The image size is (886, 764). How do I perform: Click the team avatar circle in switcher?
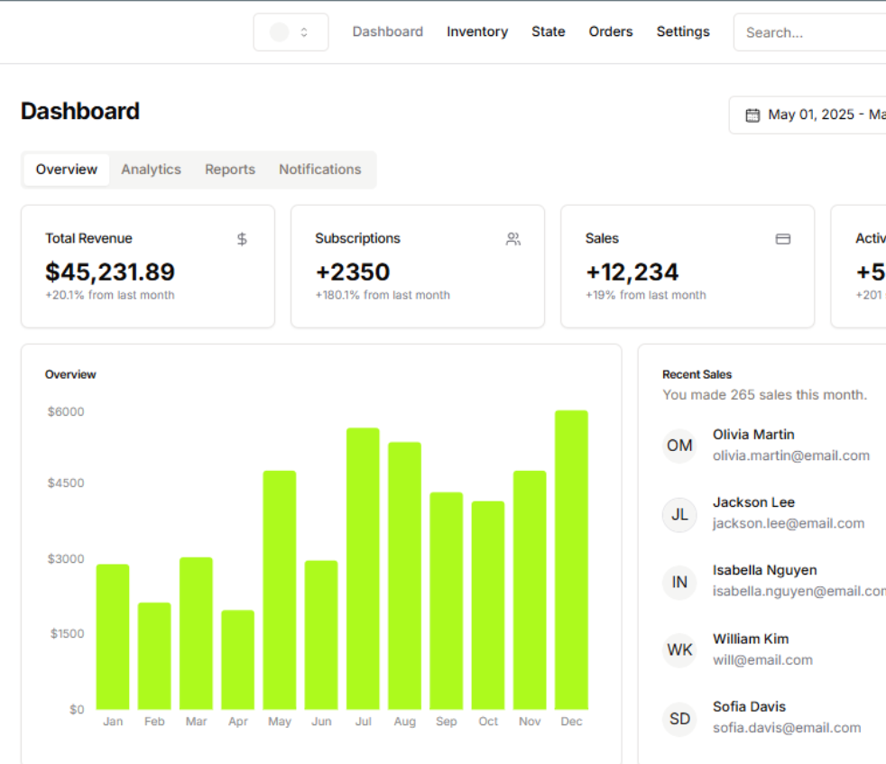click(279, 32)
